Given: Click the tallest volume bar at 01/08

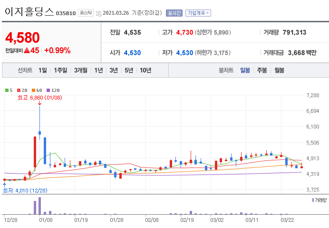Looking at the screenshot, I should coord(39,206).
